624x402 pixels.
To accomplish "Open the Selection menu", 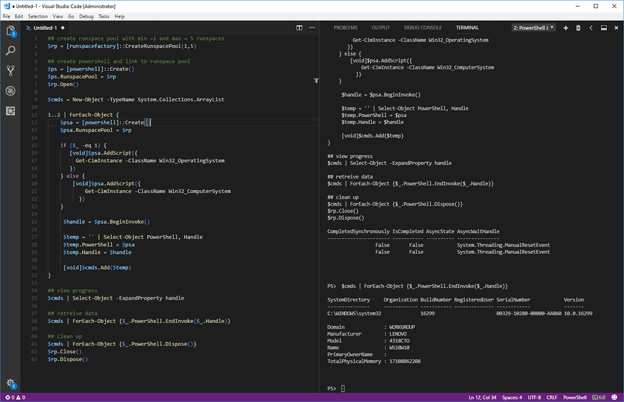I will (38, 16).
